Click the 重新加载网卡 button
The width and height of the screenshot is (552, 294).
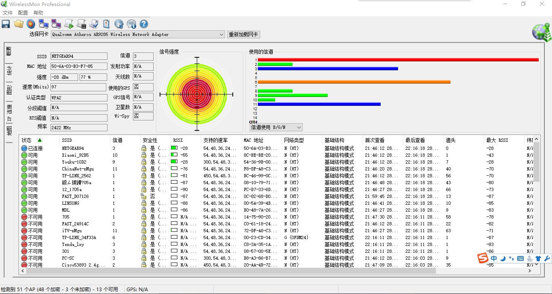coord(243,35)
